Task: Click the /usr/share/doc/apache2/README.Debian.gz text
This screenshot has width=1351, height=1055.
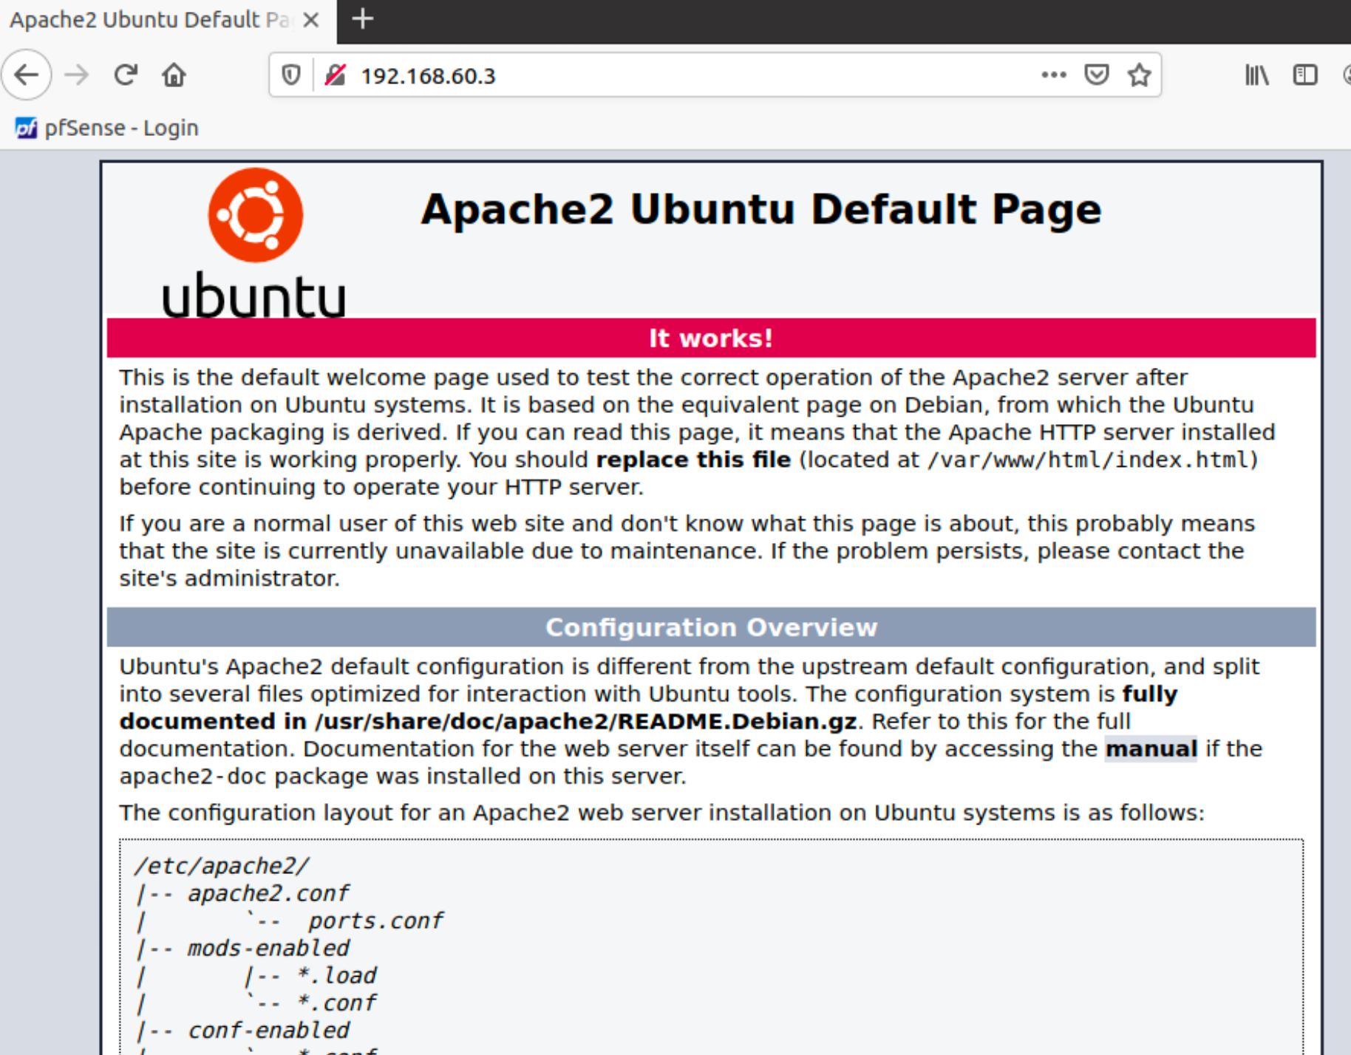Action: coord(585,721)
